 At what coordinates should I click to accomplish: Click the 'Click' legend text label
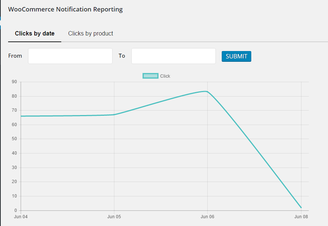pos(165,76)
